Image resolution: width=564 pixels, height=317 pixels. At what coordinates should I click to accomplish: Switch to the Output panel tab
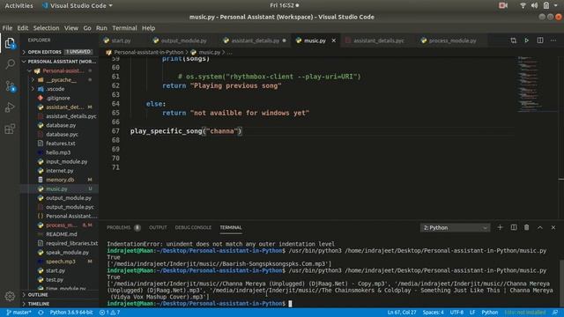click(158, 227)
